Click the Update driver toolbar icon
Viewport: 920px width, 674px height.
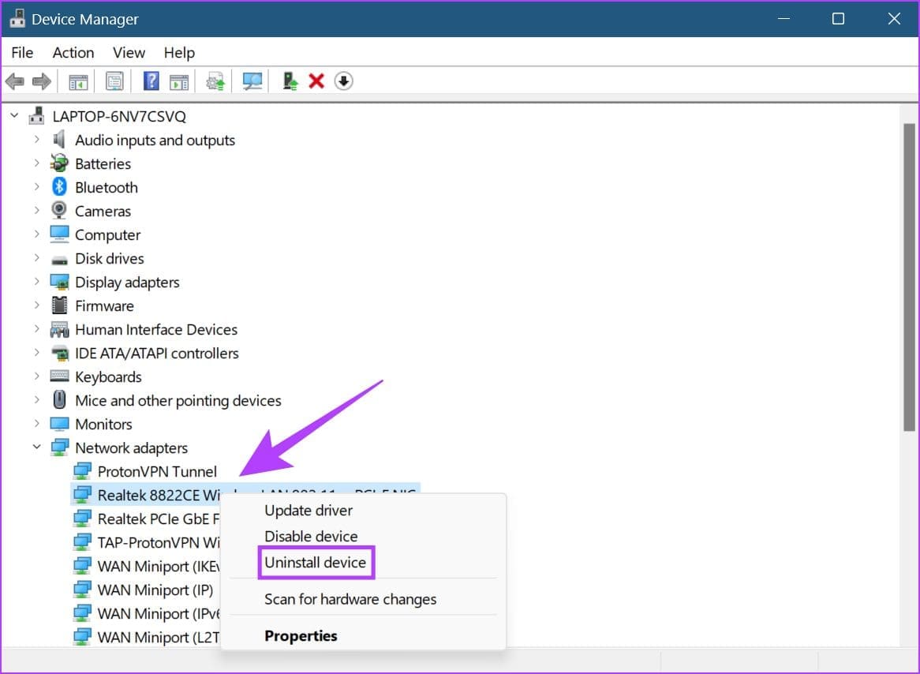tap(290, 81)
